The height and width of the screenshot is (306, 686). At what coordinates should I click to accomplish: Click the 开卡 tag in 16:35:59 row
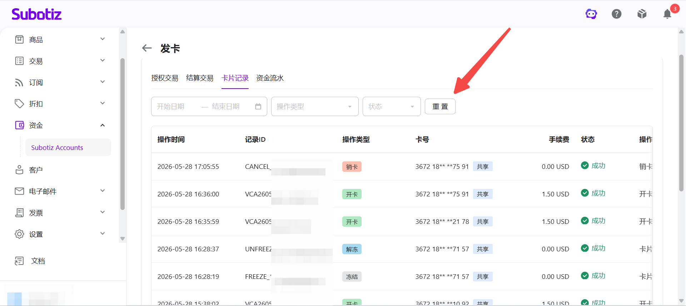tap(352, 222)
